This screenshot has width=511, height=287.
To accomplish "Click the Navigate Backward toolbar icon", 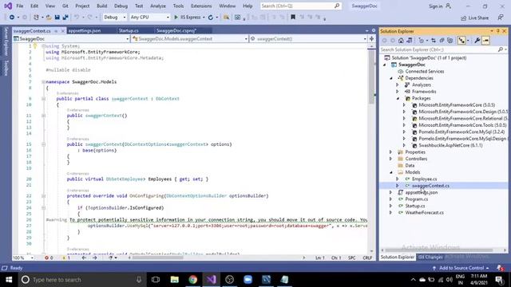I will (12, 18).
